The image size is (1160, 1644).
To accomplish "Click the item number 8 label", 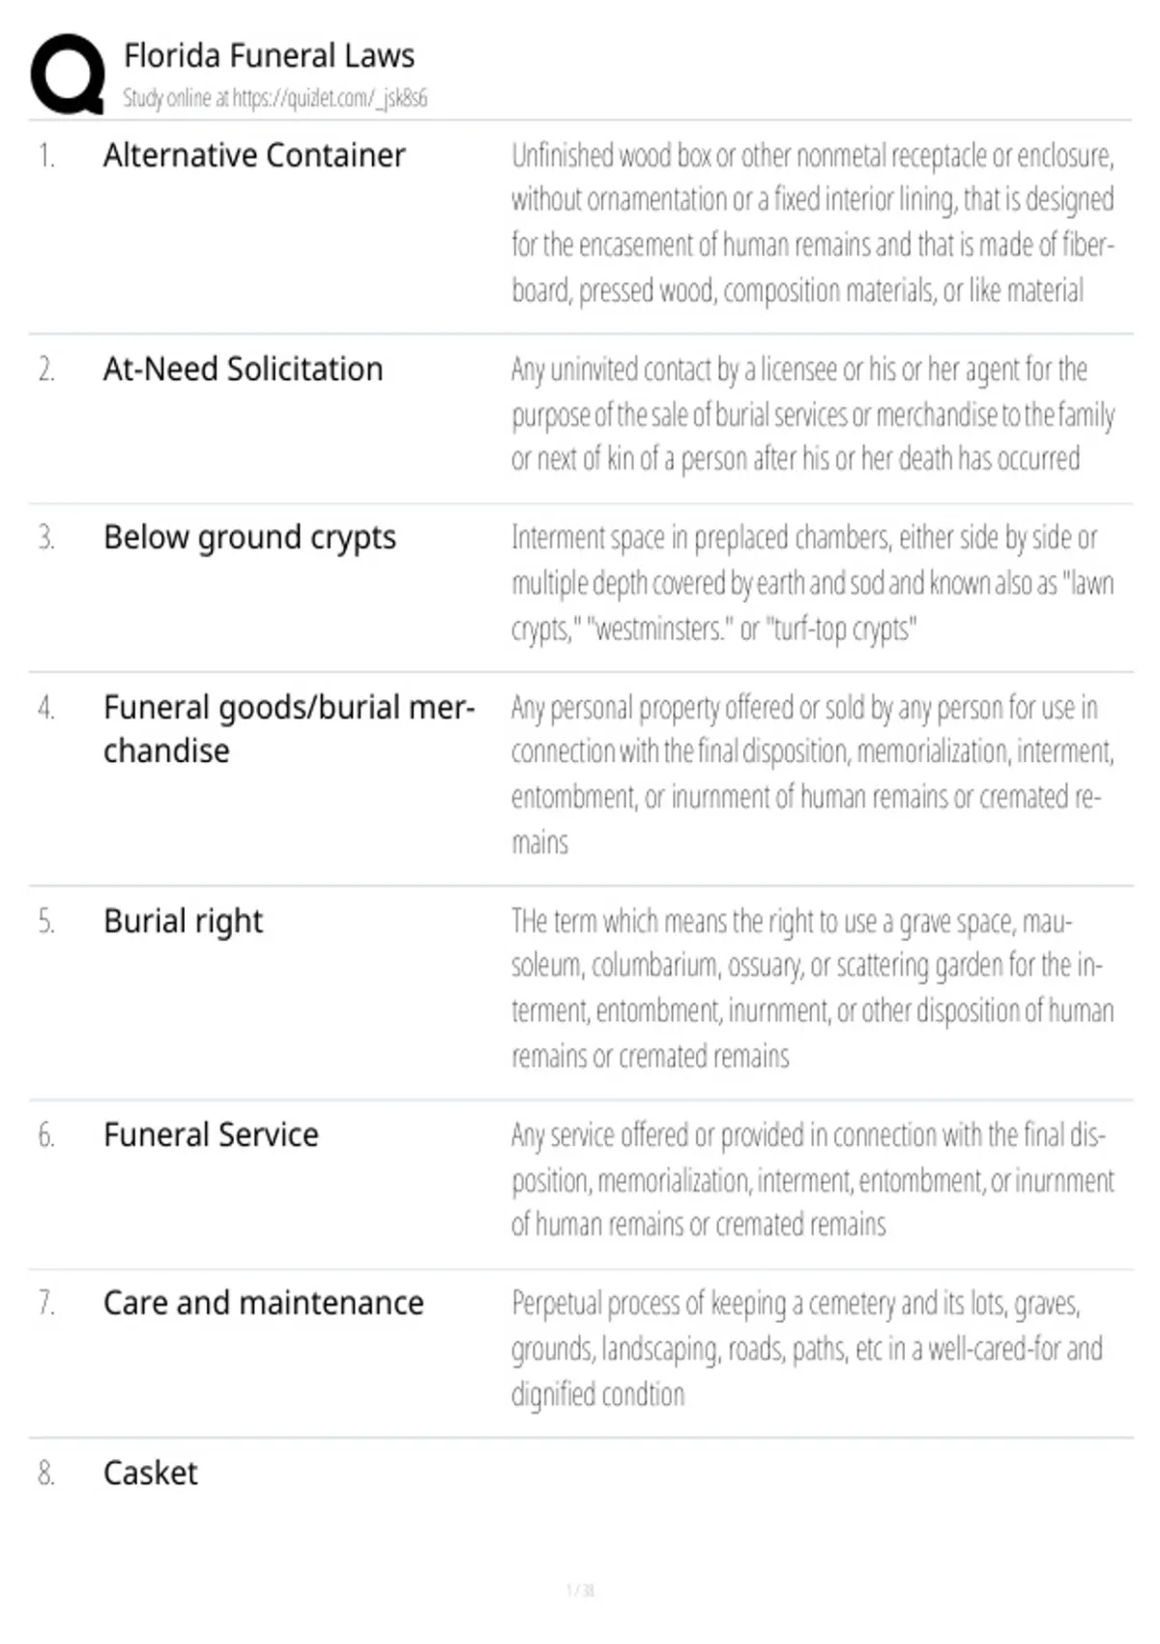I will (45, 1473).
